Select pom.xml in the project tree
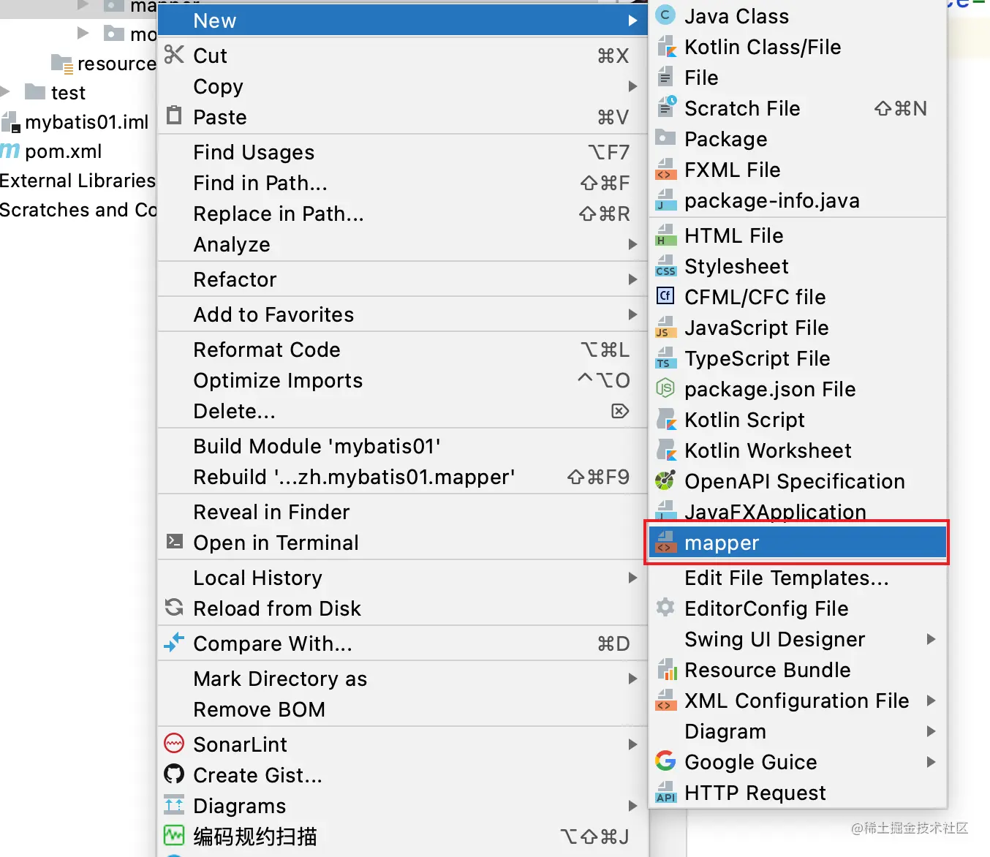This screenshot has height=857, width=990. point(63,151)
